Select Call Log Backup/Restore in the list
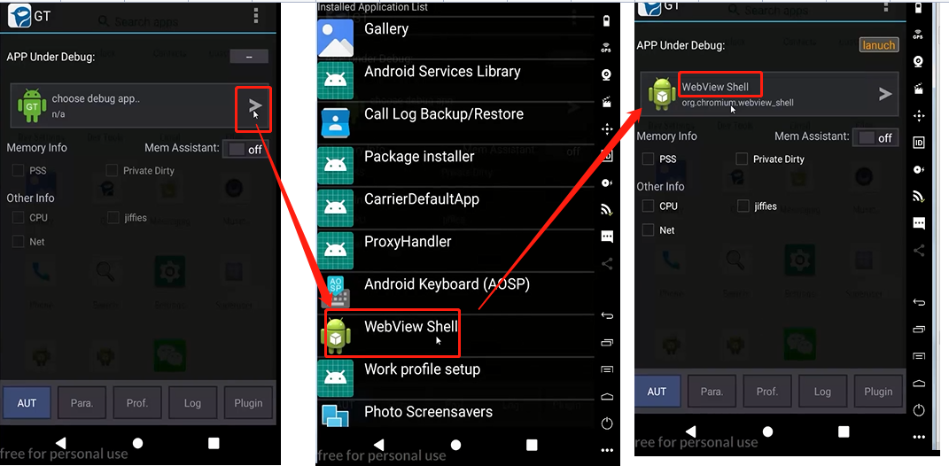The image size is (949, 466). click(455, 123)
